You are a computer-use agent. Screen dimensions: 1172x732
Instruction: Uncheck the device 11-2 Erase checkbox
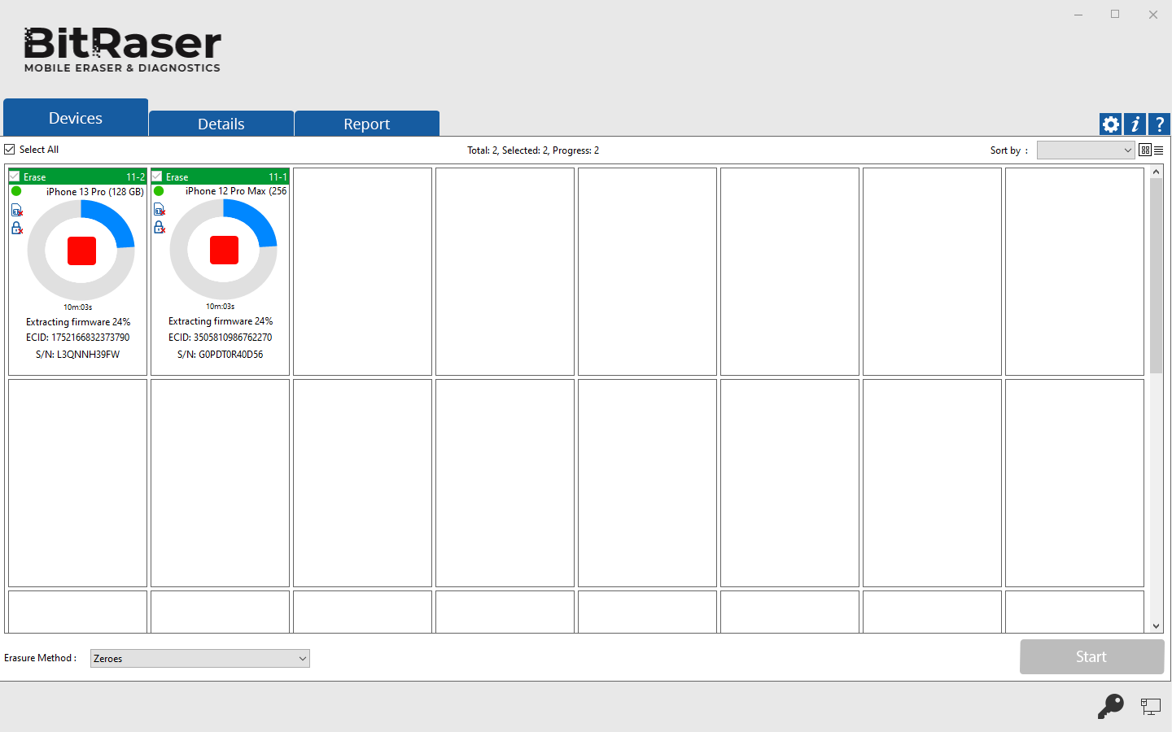[x=15, y=176]
